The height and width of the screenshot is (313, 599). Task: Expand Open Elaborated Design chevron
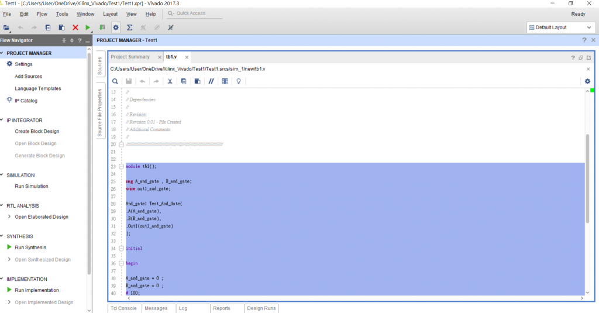(9, 216)
